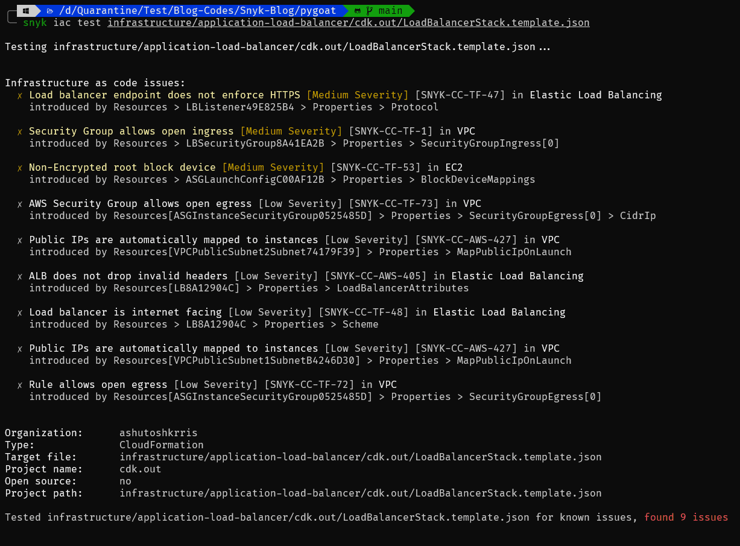Screen dimensions: 740x546
Task: Click the git branch icon before main
Action: click(x=369, y=10)
